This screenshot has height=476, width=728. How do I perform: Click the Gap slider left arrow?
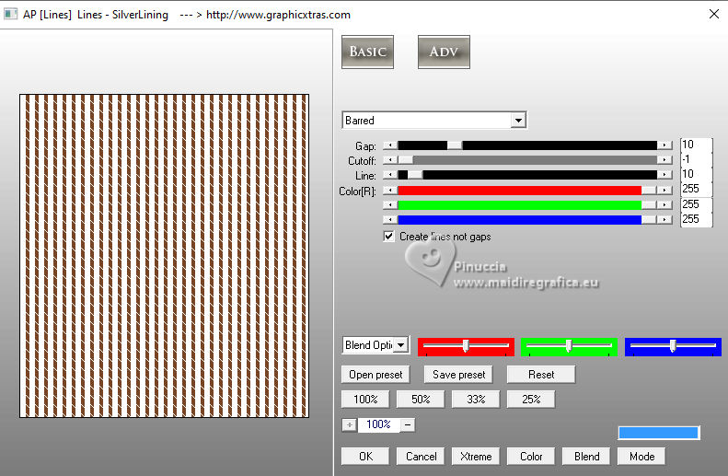pyautogui.click(x=390, y=145)
